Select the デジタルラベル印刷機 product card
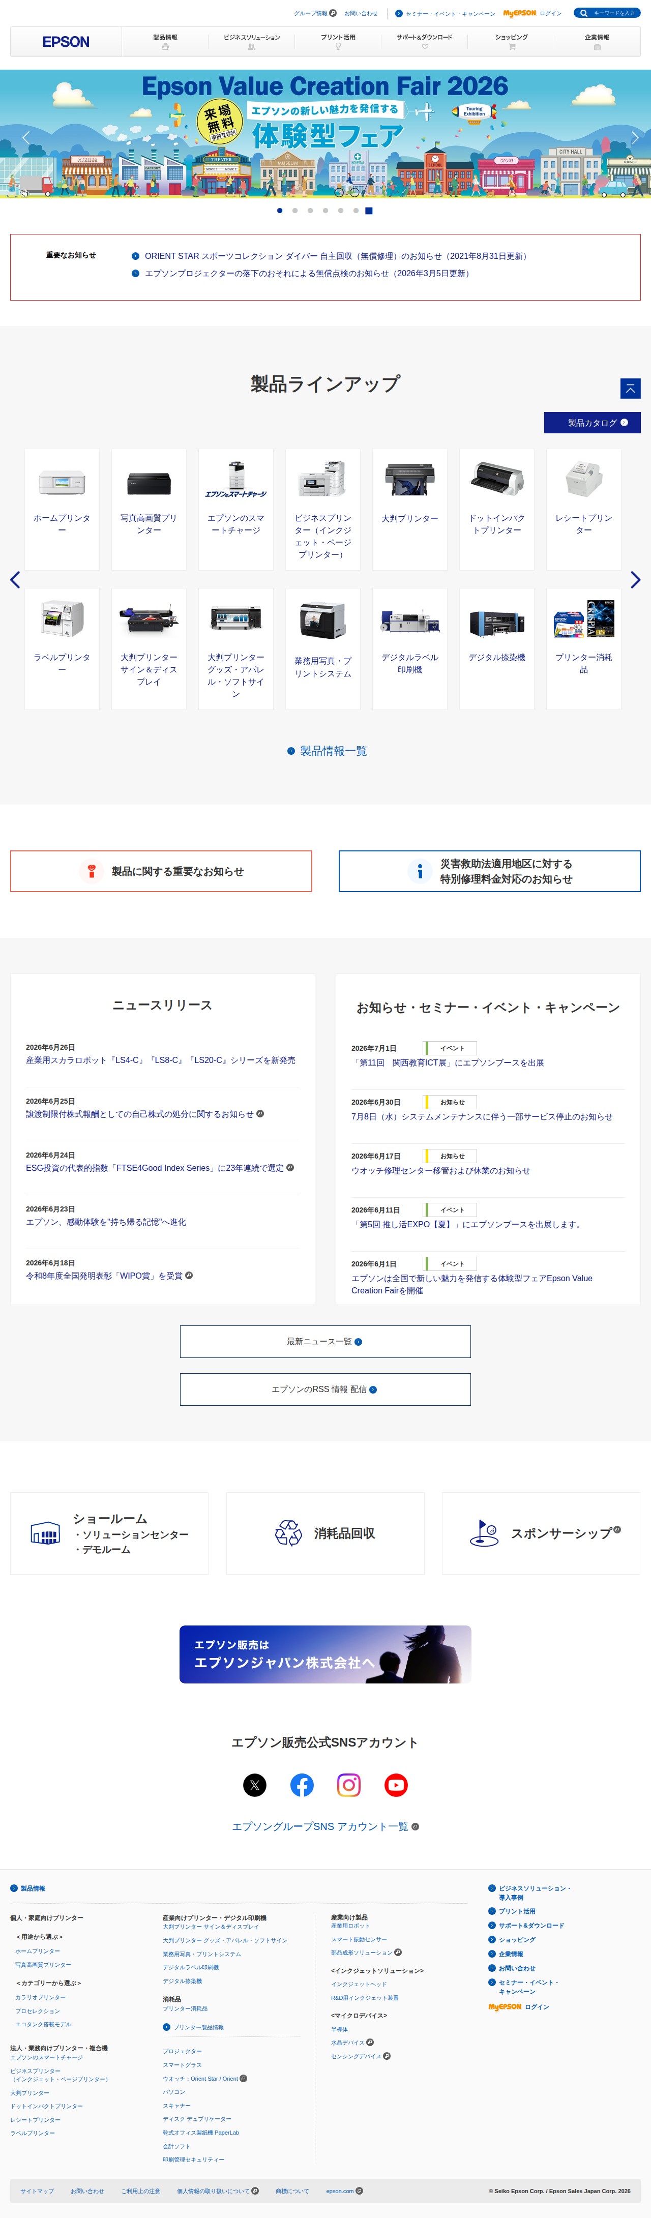 pos(410,648)
